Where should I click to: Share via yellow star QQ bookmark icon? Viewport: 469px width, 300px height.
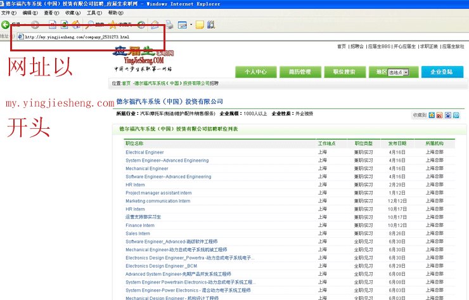coord(432,115)
